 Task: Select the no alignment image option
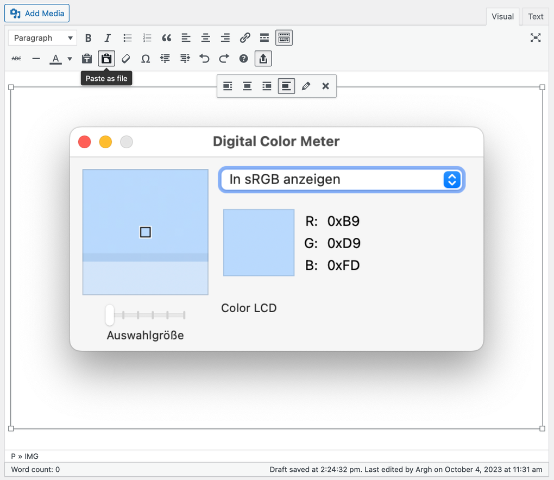point(287,86)
